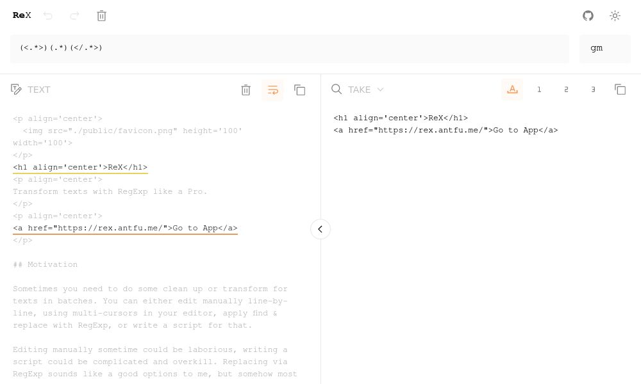
Task: Click the top header trash icon
Action: click(x=101, y=16)
